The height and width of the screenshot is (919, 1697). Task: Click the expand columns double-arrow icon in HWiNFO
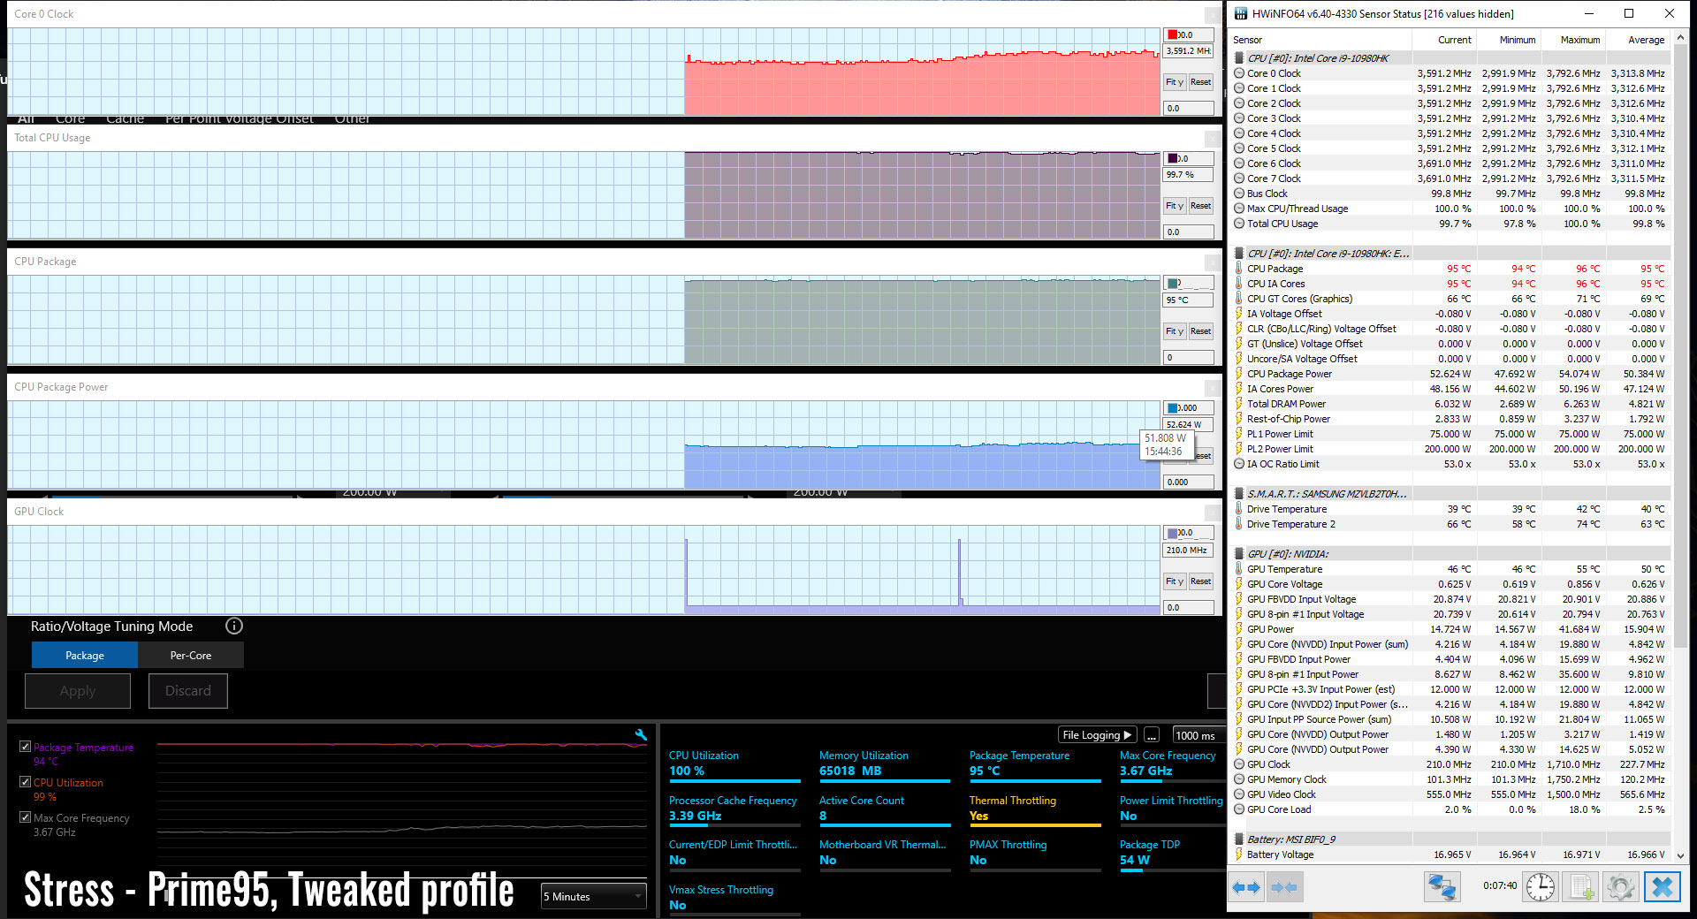coord(1246,886)
